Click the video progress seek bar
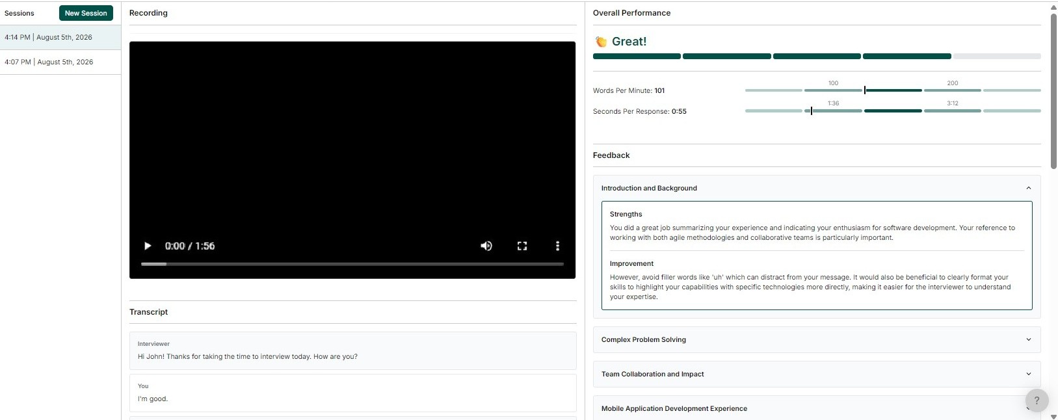Viewport: 1058px width, 420px height. tap(352, 264)
